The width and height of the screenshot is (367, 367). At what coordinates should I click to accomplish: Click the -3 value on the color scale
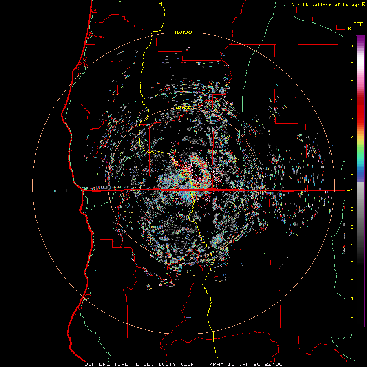click(350, 227)
